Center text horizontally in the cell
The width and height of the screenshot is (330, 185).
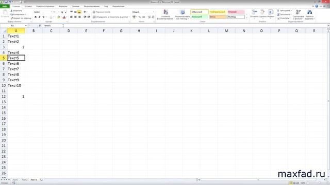point(75,17)
